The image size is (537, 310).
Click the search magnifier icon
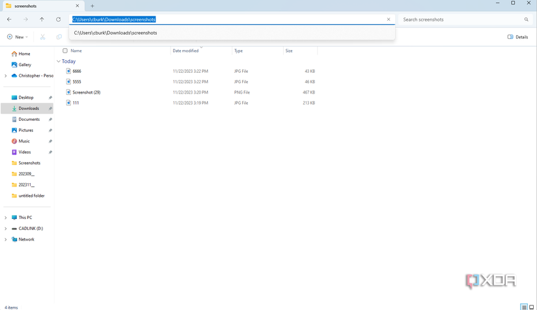coord(527,19)
